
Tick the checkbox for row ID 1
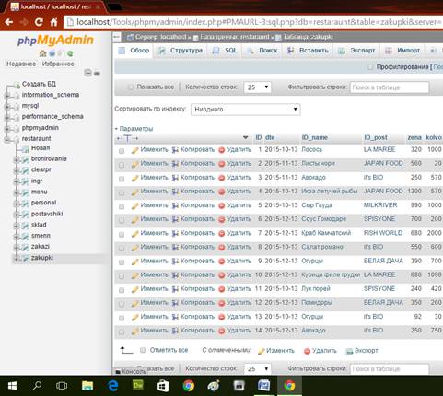(122, 151)
